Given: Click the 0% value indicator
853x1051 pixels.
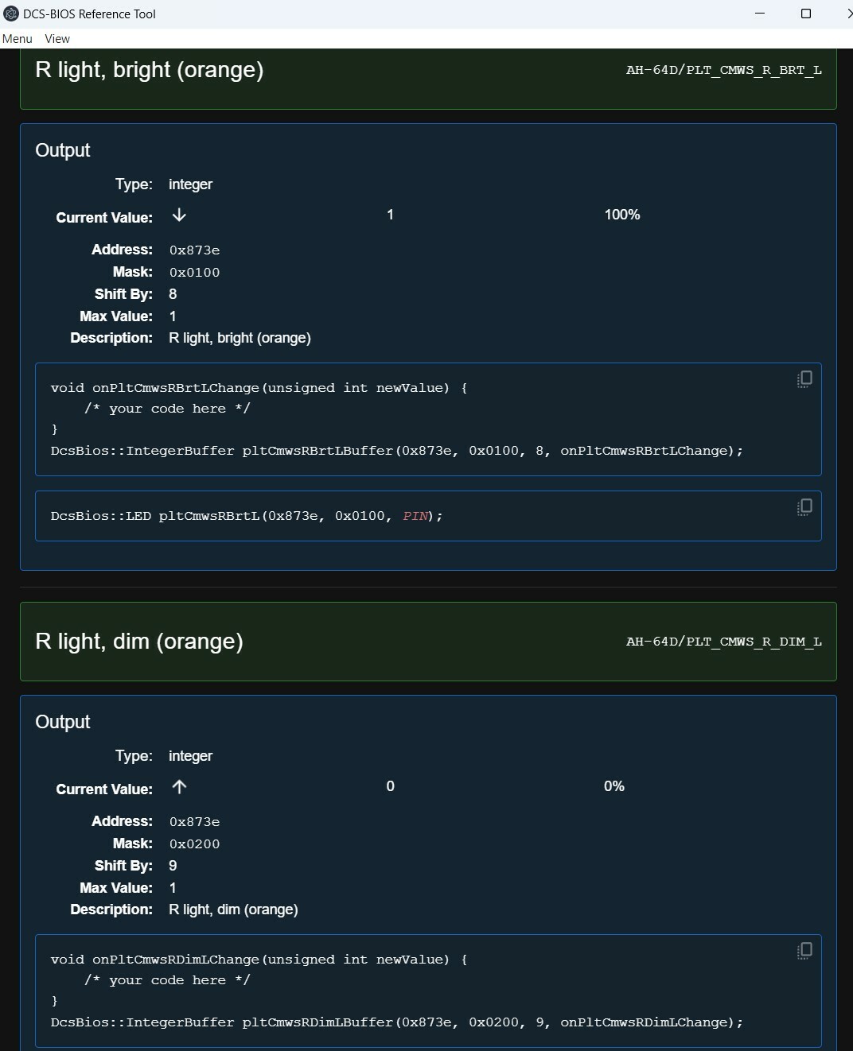Looking at the screenshot, I should (614, 786).
